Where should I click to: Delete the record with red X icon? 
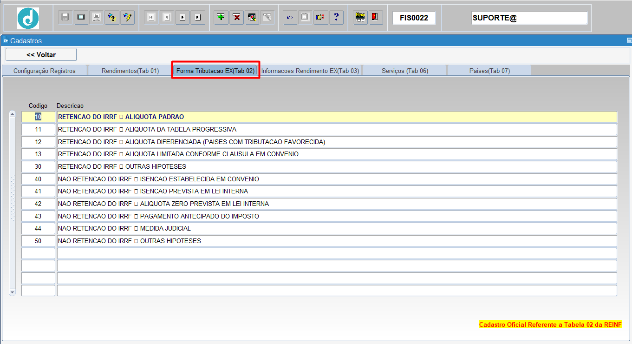click(x=237, y=18)
